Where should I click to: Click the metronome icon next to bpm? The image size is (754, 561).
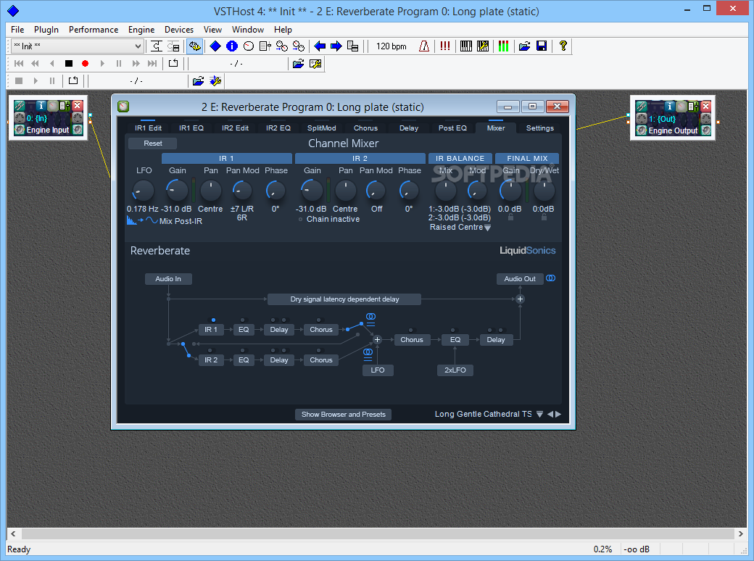(423, 46)
